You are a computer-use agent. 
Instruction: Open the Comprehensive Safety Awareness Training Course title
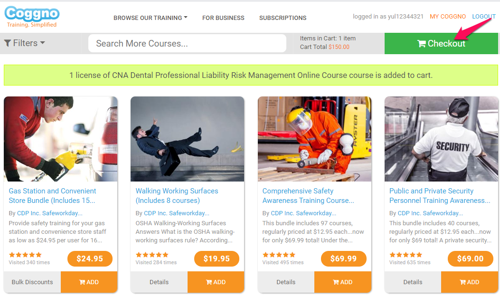point(308,196)
